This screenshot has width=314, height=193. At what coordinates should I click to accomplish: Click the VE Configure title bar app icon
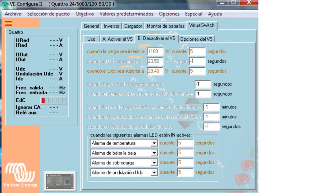pyautogui.click(x=5, y=4)
